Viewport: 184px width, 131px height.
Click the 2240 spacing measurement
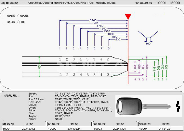pos(93,20)
